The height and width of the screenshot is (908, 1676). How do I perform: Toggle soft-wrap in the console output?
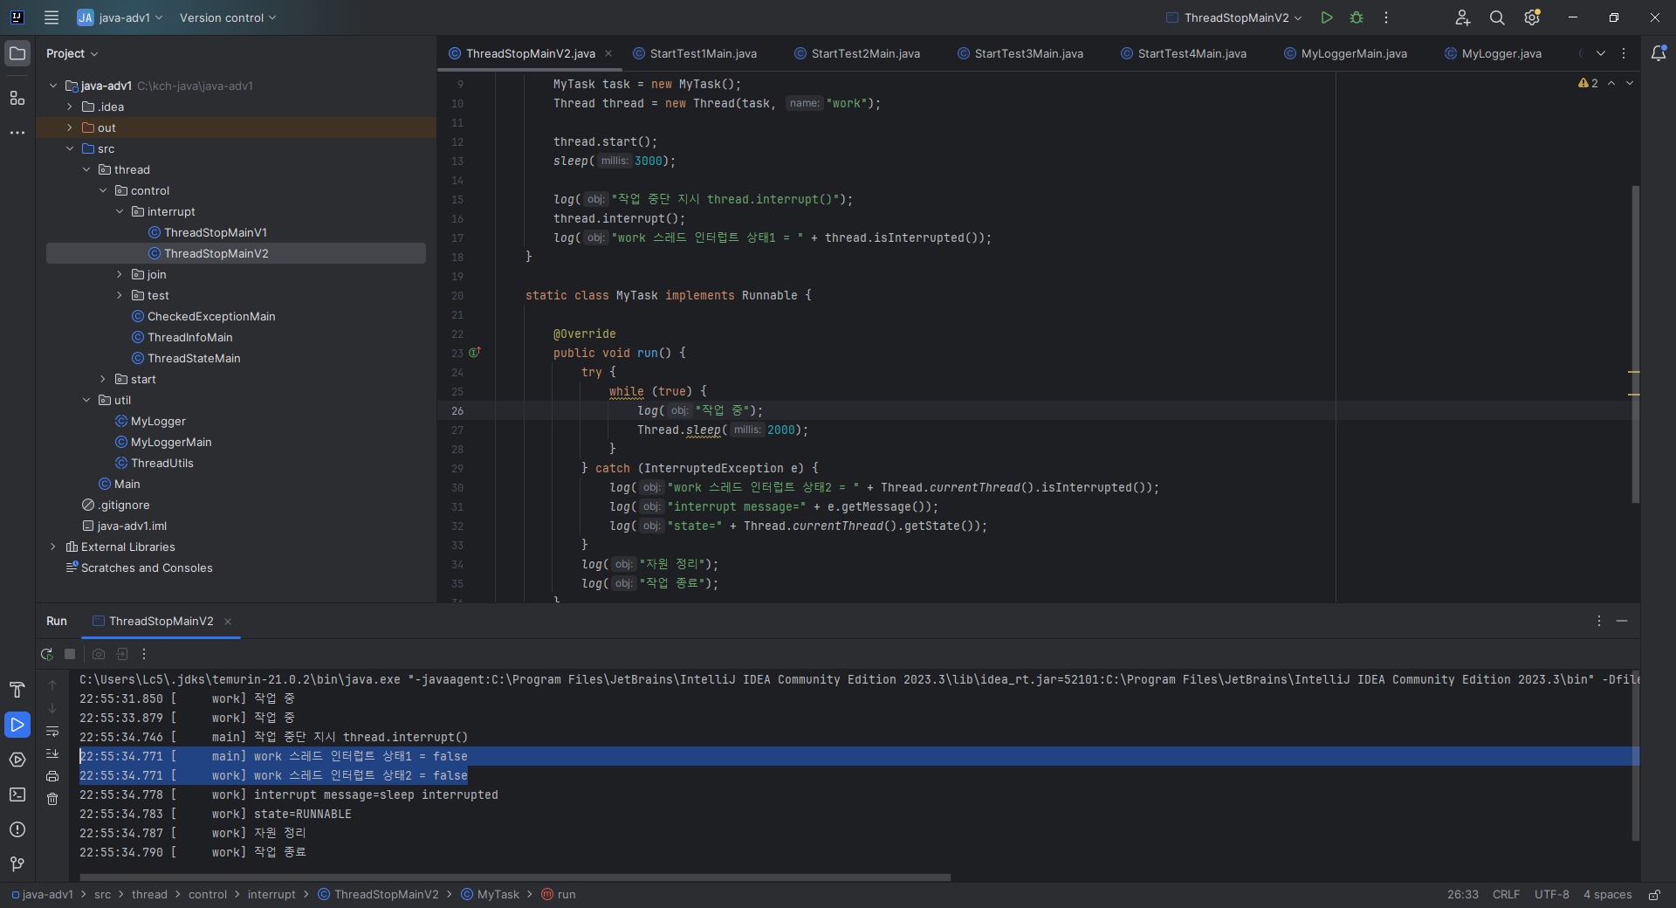52,731
